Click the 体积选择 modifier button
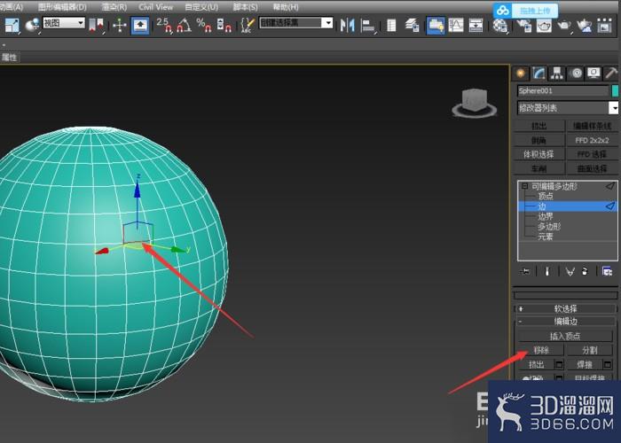Screen dimensions: 621x443 (538, 154)
